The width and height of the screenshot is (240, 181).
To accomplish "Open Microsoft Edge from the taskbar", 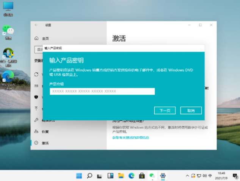I will coord(132,176).
